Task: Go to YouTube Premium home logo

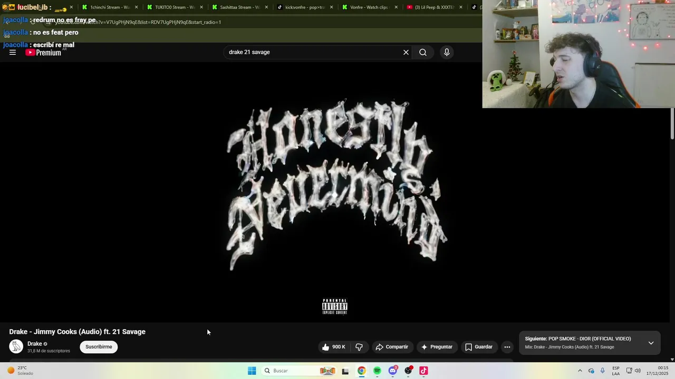Action: [43, 52]
